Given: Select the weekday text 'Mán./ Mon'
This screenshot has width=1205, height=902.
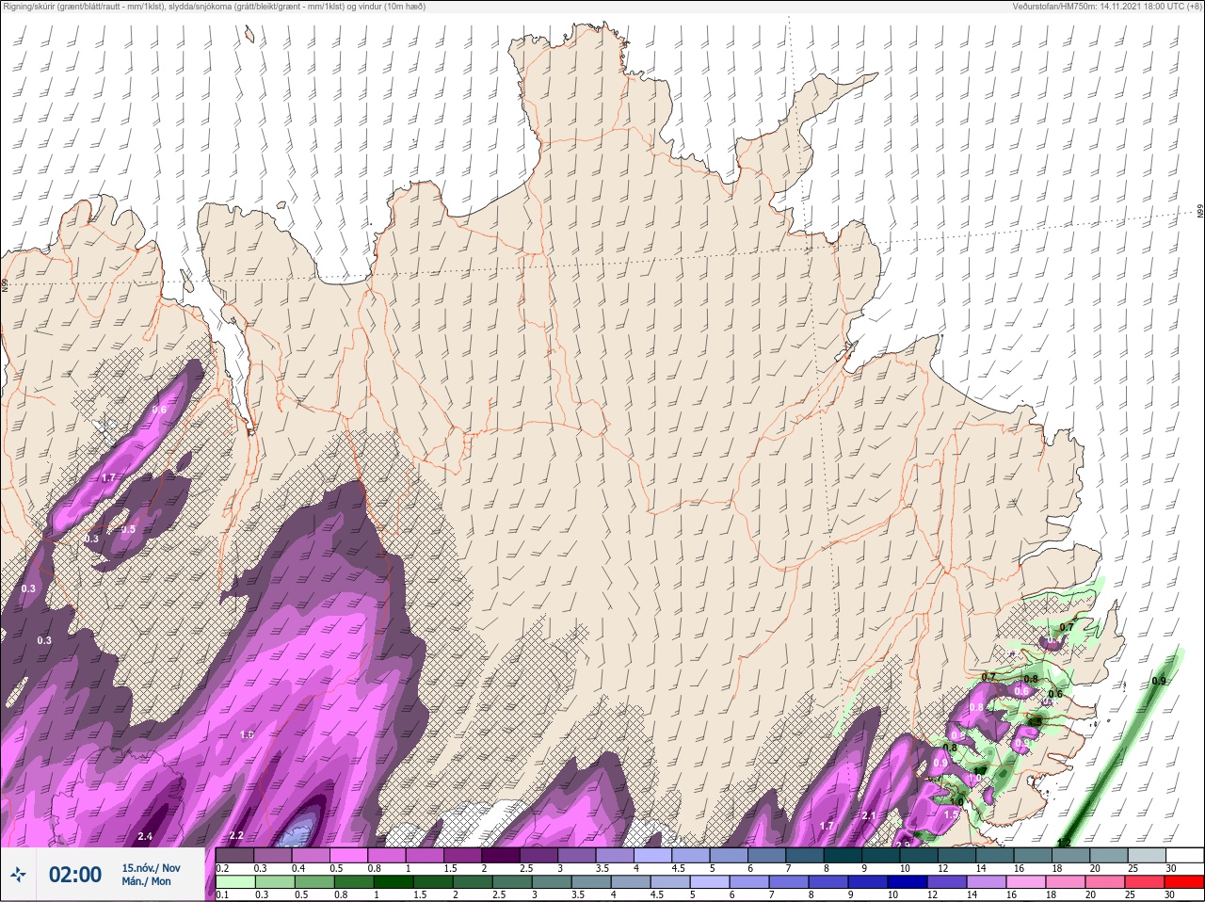Looking at the screenshot, I should 146,881.
